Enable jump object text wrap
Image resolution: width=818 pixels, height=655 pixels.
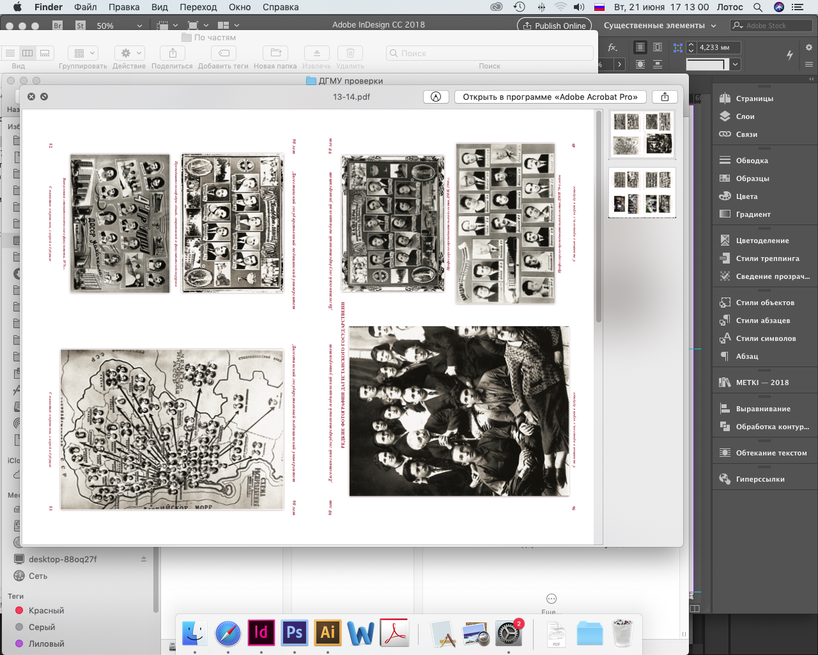pos(658,65)
